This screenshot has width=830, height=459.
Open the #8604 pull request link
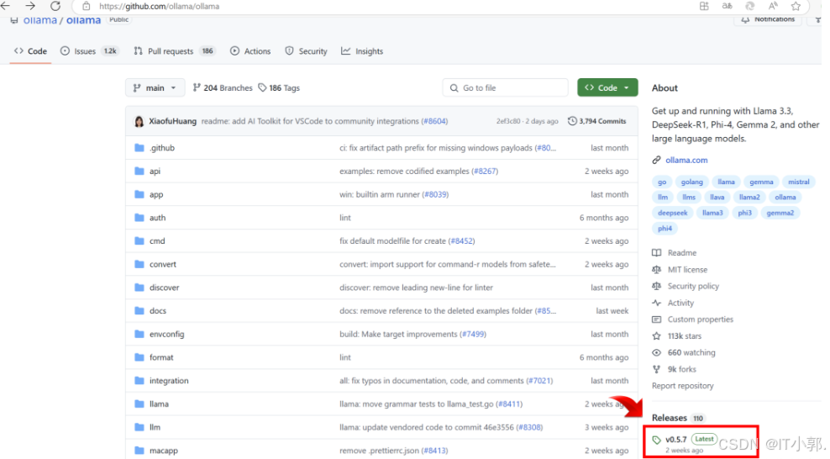point(434,121)
